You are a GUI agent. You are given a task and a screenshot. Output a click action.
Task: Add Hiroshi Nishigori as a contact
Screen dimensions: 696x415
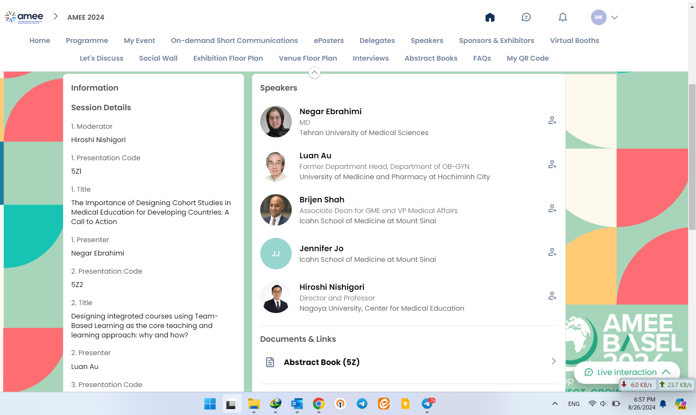coord(552,296)
